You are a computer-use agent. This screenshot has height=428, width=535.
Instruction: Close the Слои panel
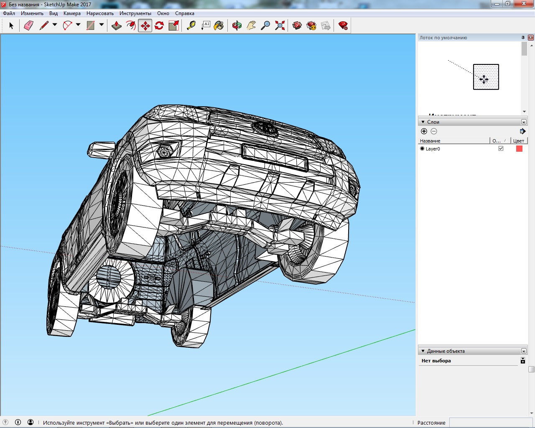[x=524, y=122]
